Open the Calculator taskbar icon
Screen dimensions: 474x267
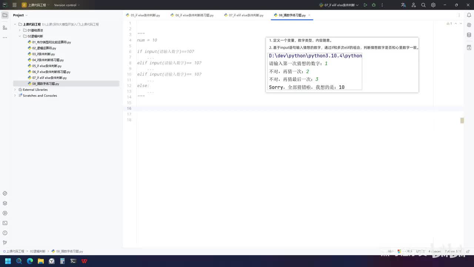tap(63, 261)
